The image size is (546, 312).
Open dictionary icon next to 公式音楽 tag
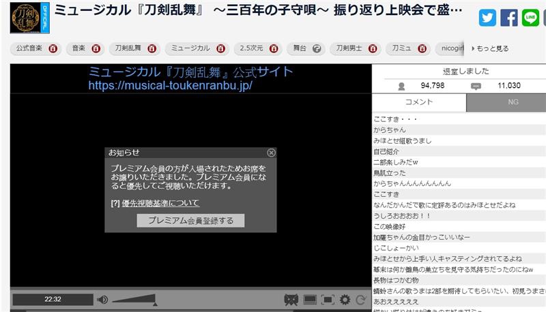pos(53,48)
